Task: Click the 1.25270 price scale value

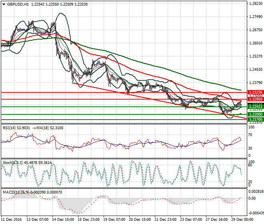Action: [256, 56]
